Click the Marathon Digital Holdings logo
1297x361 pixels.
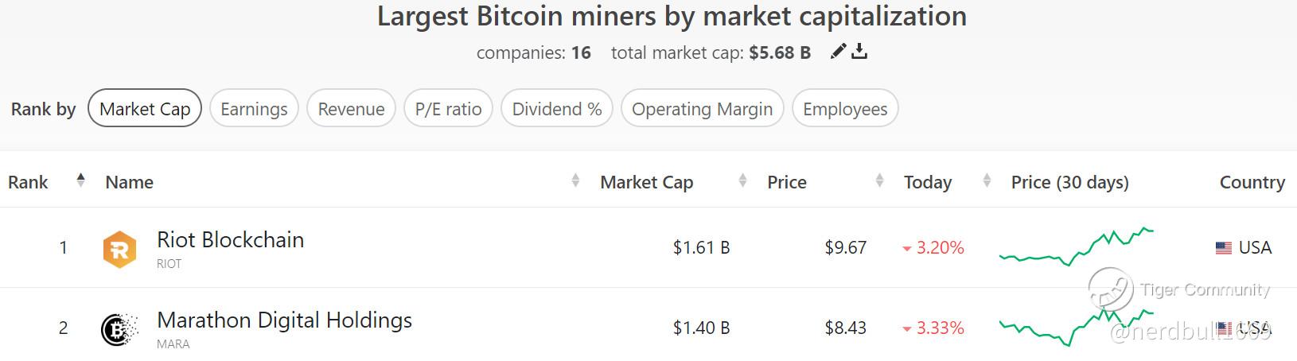[120, 329]
